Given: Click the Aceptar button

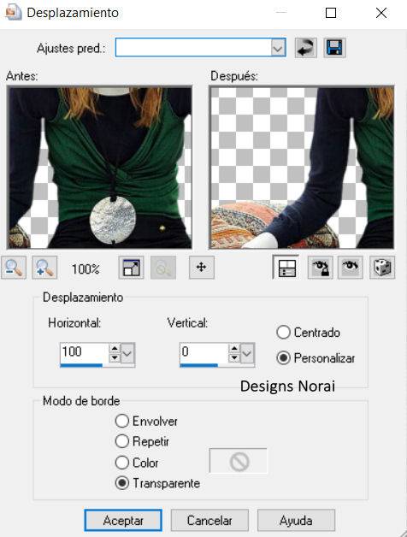Looking at the screenshot, I should pyautogui.click(x=123, y=521).
